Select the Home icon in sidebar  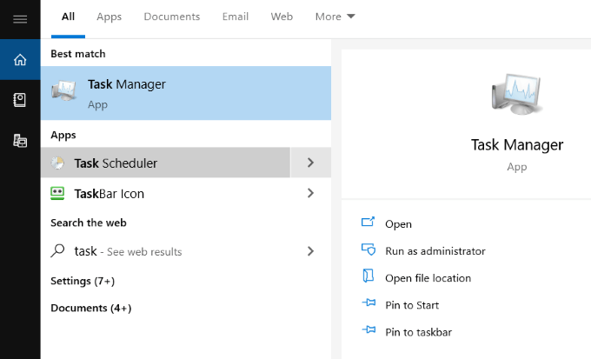pos(19,60)
